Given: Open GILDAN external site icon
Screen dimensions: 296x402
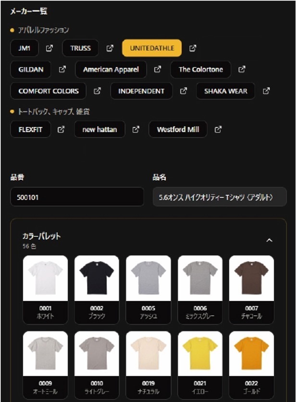Looking at the screenshot, I should click(x=62, y=69).
